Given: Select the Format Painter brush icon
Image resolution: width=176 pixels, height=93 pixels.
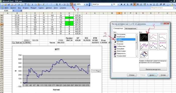Looking at the screenshot, I should point(43,4).
